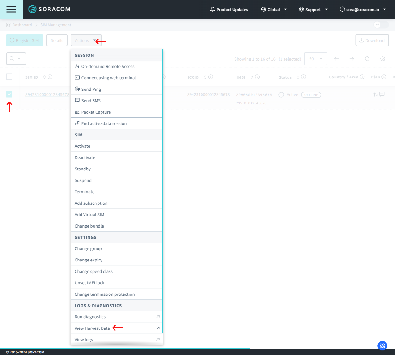Select Send Ping from Session section
Image resolution: width=395 pixels, height=355 pixels.
[x=91, y=89]
